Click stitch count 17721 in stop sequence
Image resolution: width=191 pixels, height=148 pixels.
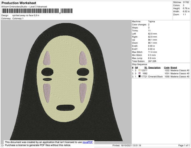pyautogui.click(x=144, y=77)
